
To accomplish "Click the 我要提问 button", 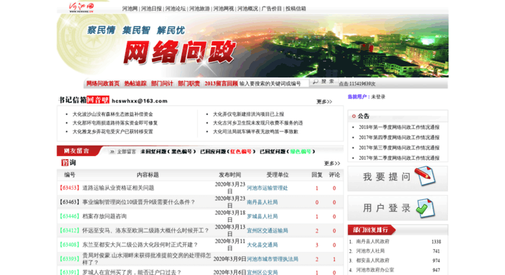I will pos(398,178).
